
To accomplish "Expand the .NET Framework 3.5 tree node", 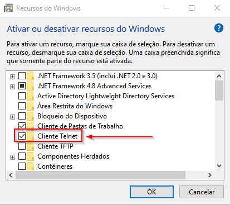I will tap(12, 77).
